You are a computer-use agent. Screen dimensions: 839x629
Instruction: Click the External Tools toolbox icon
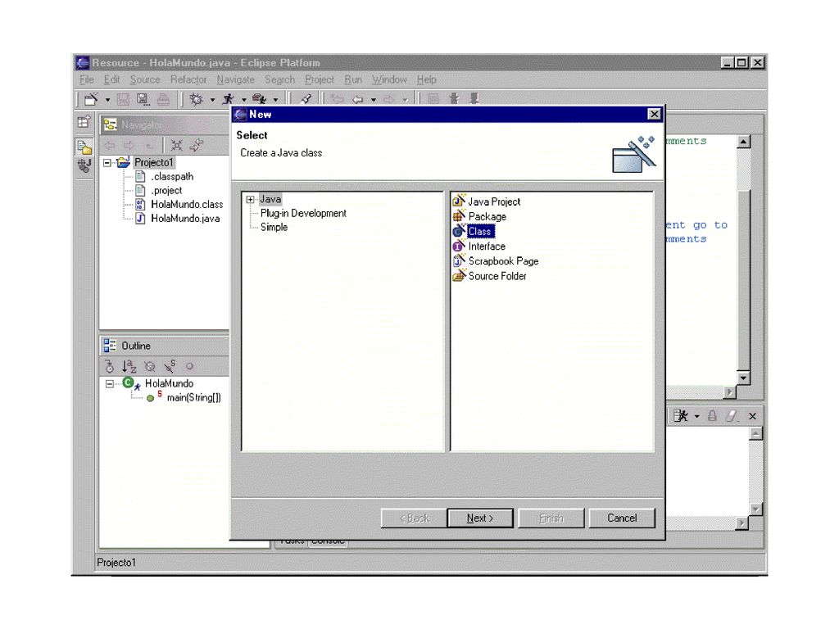point(260,99)
